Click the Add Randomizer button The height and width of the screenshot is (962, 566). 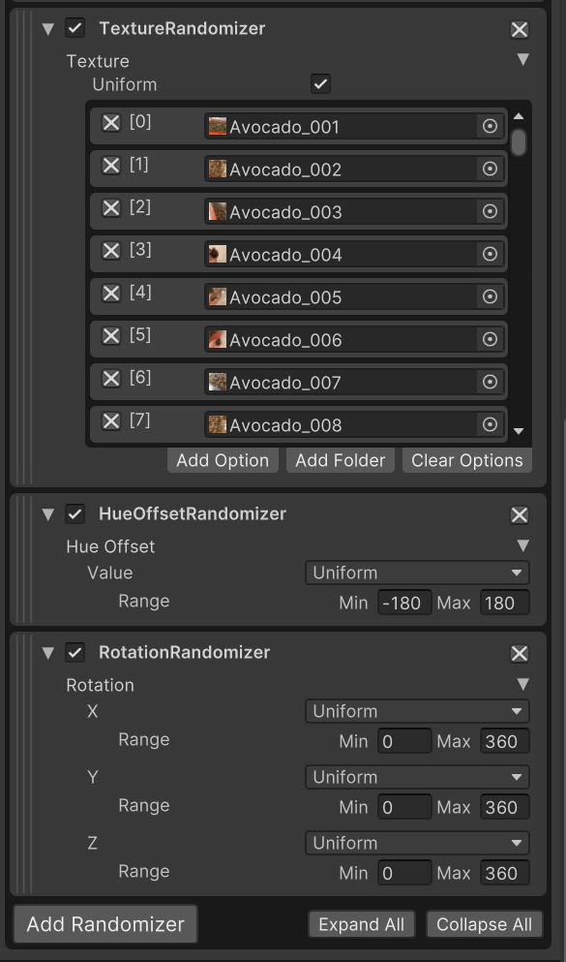105,924
